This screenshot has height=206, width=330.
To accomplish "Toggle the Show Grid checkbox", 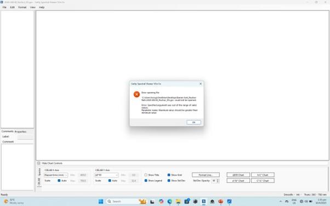I will (169, 175).
